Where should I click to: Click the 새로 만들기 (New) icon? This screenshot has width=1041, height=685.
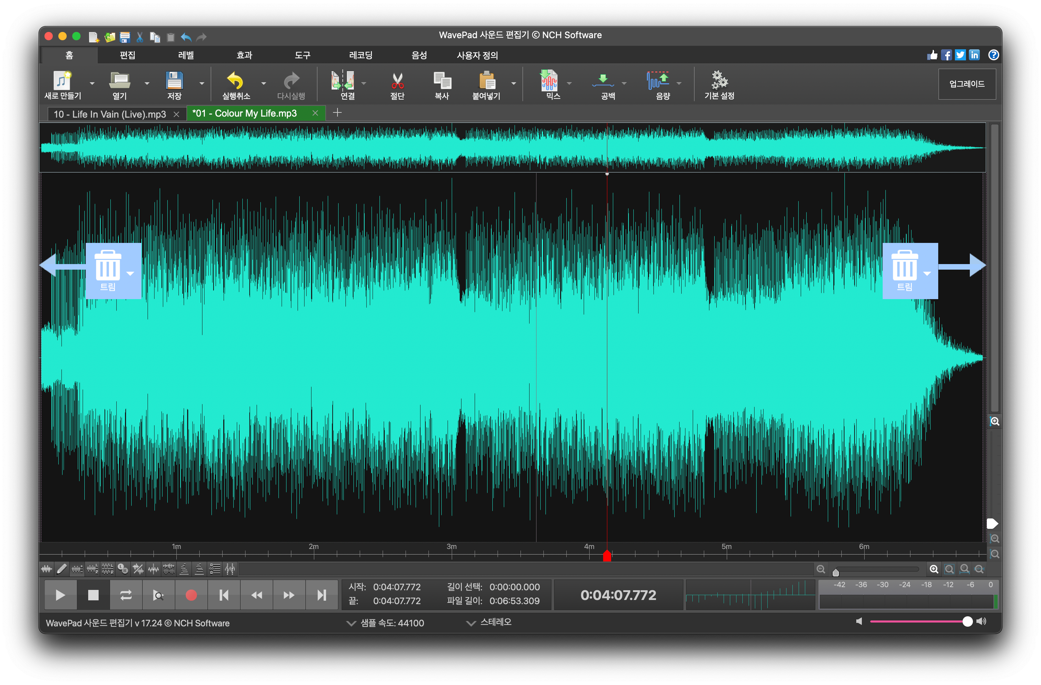[62, 81]
